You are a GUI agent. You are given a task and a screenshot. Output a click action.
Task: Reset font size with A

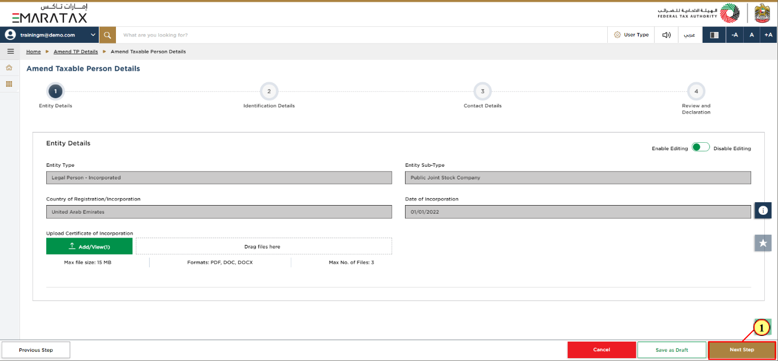coord(752,35)
